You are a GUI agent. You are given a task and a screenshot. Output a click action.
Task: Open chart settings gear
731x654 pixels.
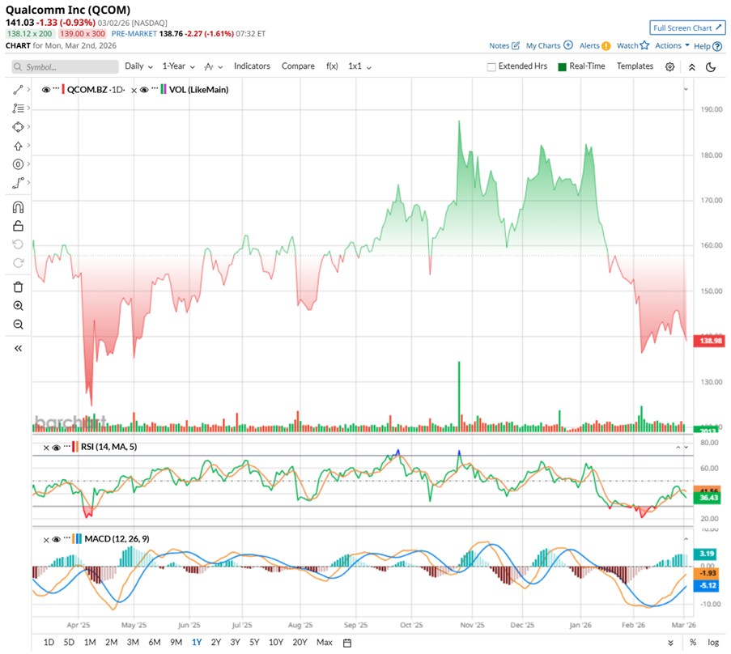tap(669, 66)
